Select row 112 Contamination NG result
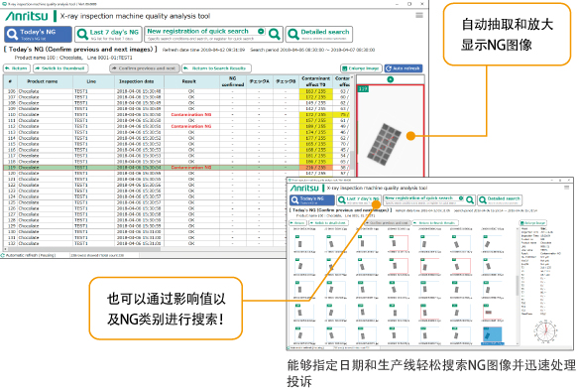This screenshot has height=390, width=579. pos(191,126)
